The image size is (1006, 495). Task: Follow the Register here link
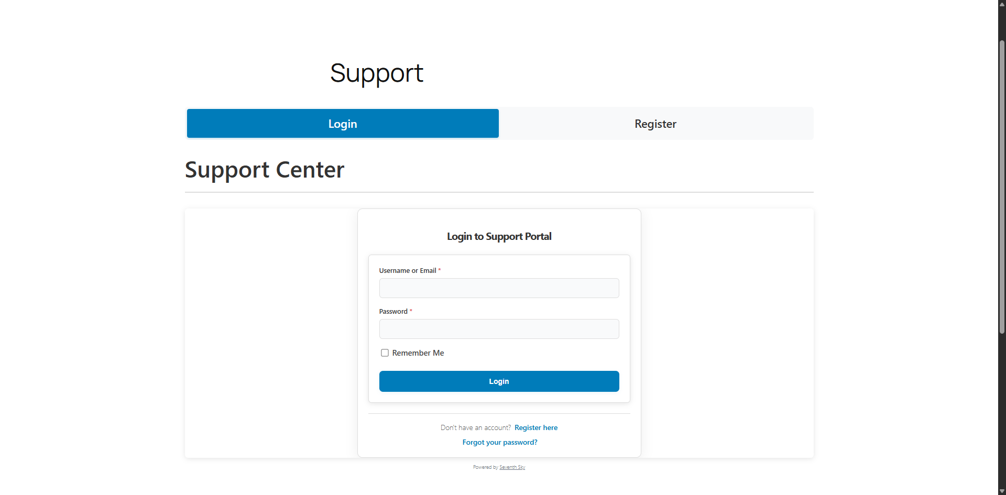point(535,428)
